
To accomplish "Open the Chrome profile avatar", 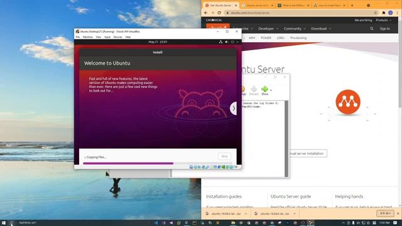I will coord(391,13).
